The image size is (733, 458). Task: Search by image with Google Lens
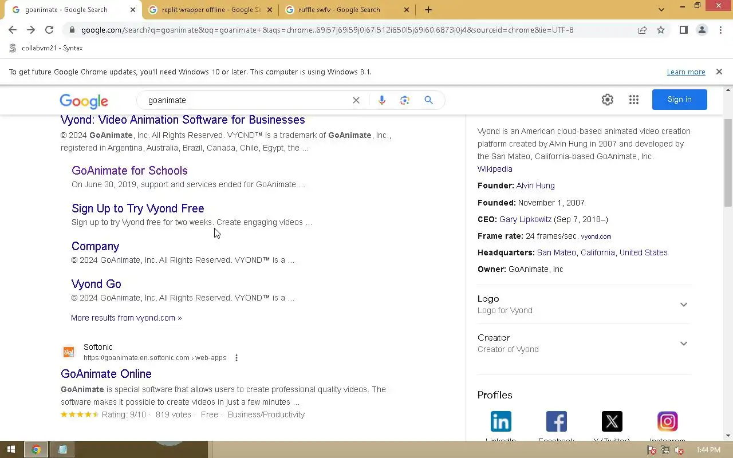pyautogui.click(x=405, y=100)
